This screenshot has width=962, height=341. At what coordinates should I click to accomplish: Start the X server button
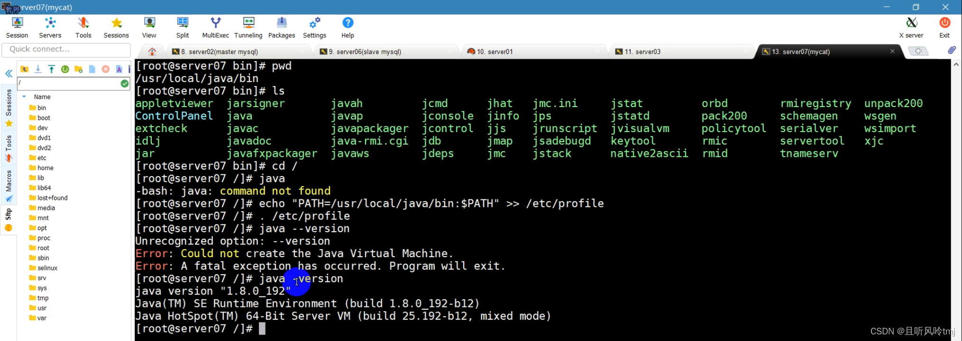[x=911, y=27]
